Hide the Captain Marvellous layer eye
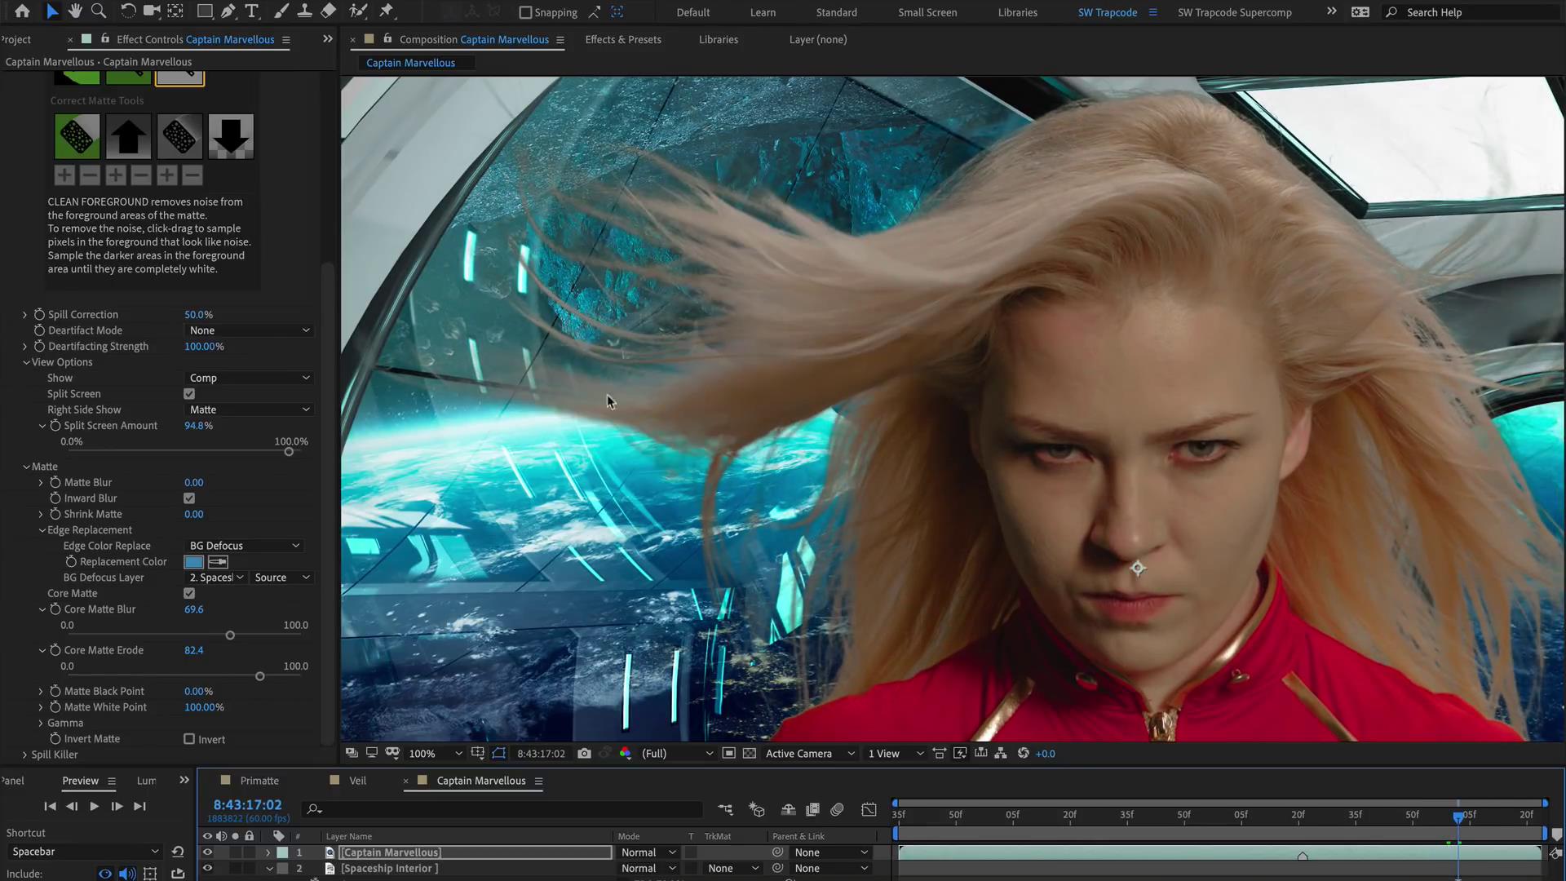The height and width of the screenshot is (881, 1566). (x=207, y=852)
